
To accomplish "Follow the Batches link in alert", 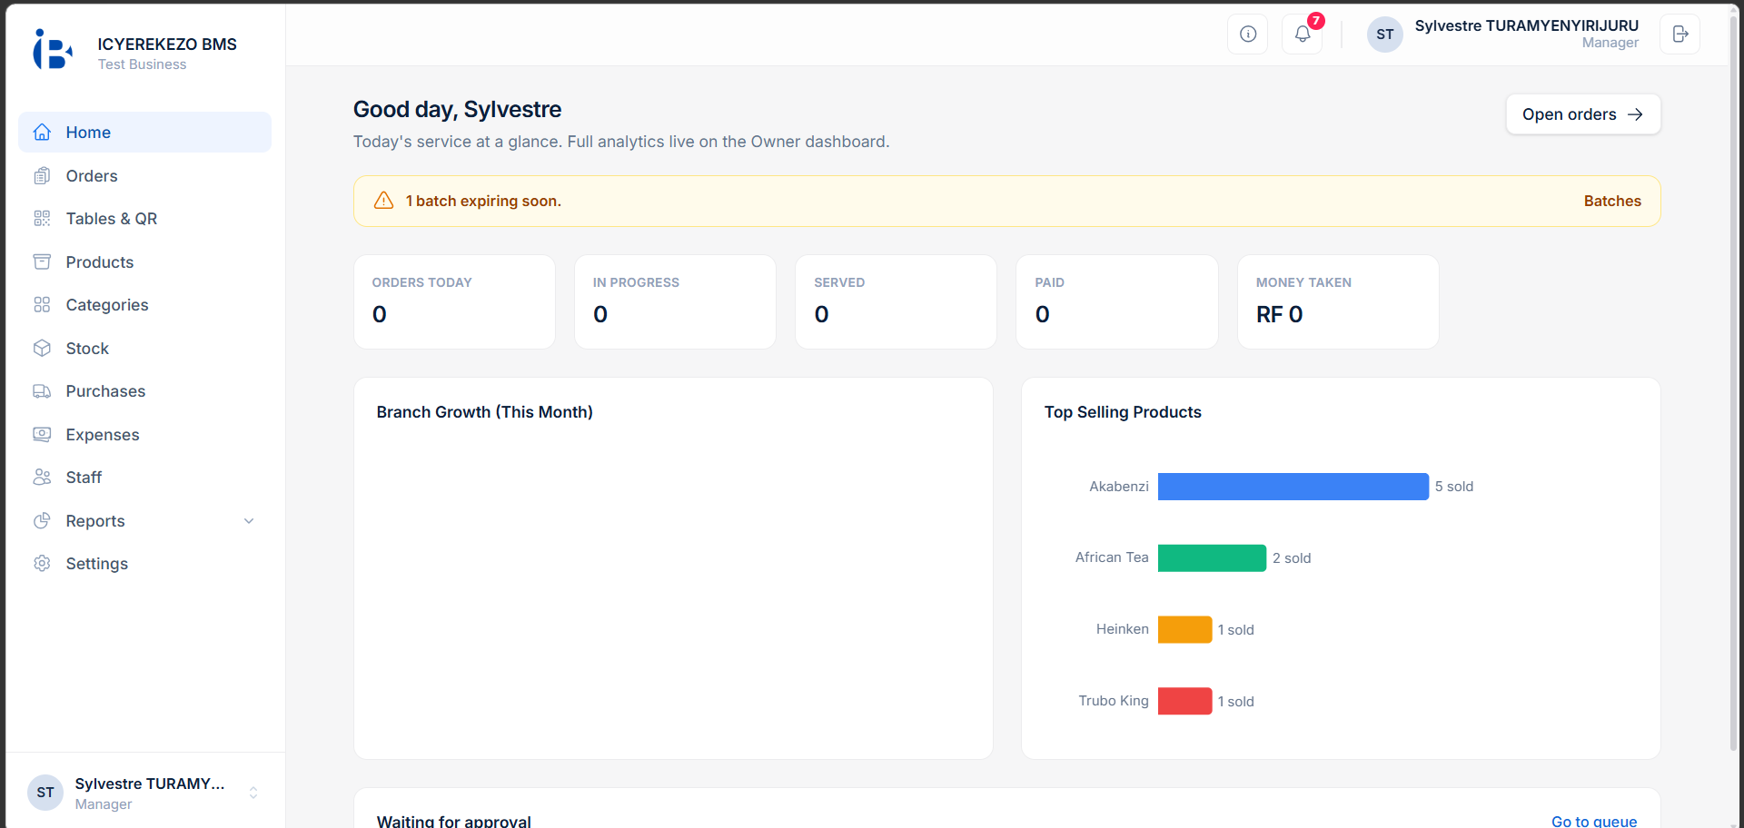I will coord(1612,201).
